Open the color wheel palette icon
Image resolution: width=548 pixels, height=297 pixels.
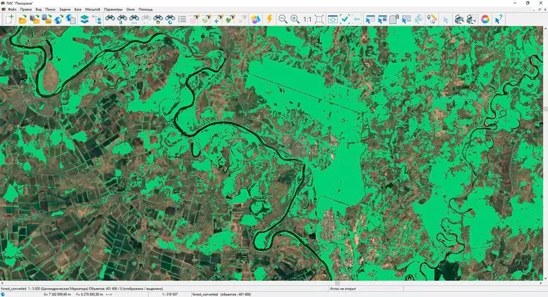(485, 19)
